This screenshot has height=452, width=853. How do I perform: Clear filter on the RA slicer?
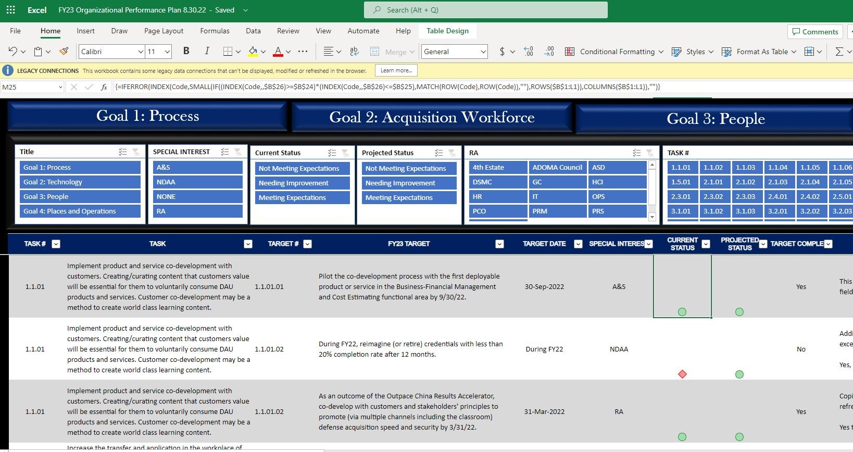pos(650,153)
